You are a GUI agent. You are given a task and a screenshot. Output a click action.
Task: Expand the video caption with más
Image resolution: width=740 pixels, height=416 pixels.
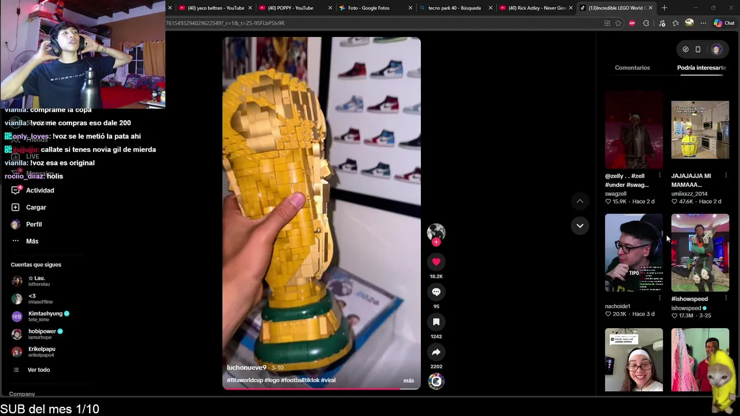409,381
